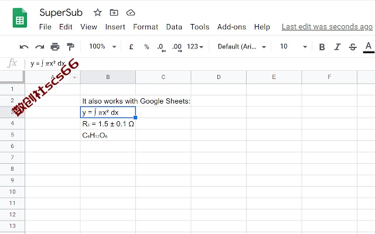Star the SuperSub document
This screenshot has width=375, height=234.
(98, 12)
